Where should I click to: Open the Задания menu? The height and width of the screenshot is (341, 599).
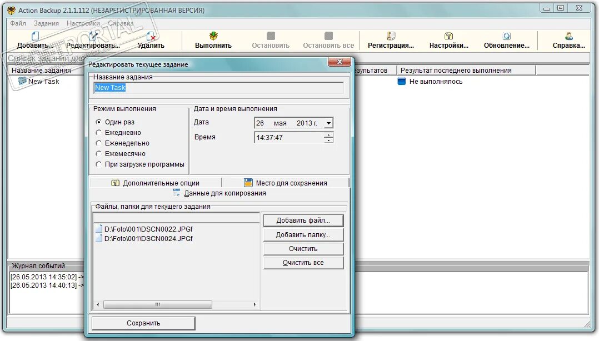click(x=46, y=23)
